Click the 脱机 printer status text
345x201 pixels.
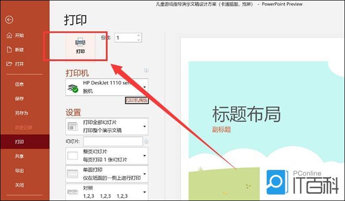pyautogui.click(x=88, y=91)
